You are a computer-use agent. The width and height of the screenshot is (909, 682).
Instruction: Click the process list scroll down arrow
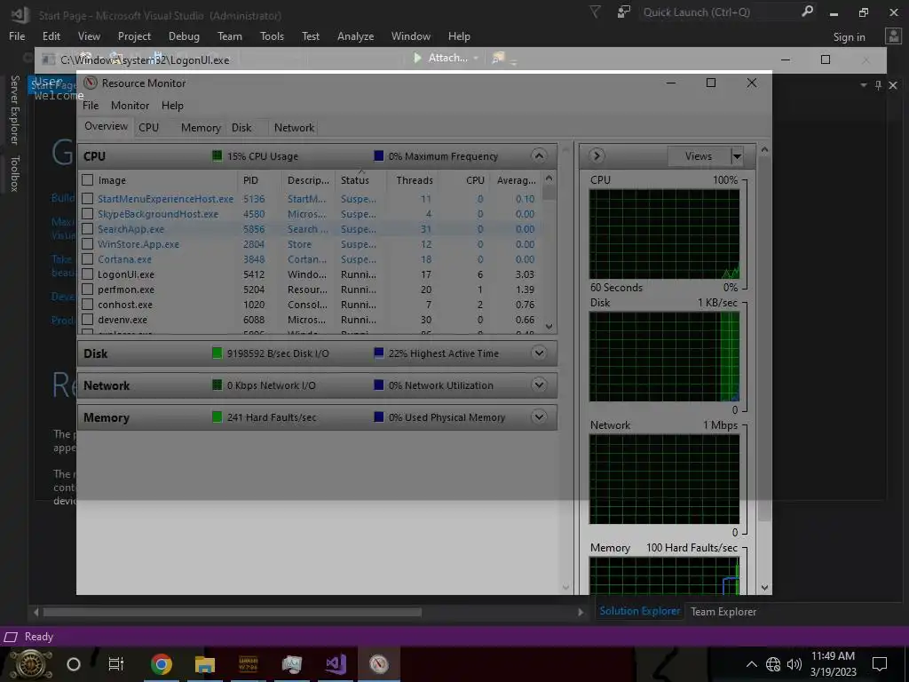pyautogui.click(x=549, y=327)
